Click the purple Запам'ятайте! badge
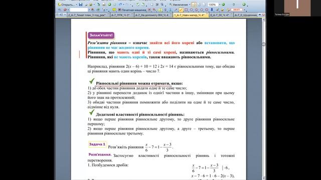 click(x=101, y=35)
